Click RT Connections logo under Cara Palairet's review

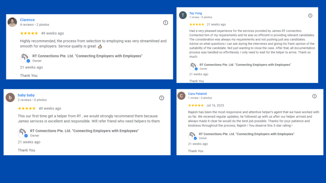tap(192, 136)
